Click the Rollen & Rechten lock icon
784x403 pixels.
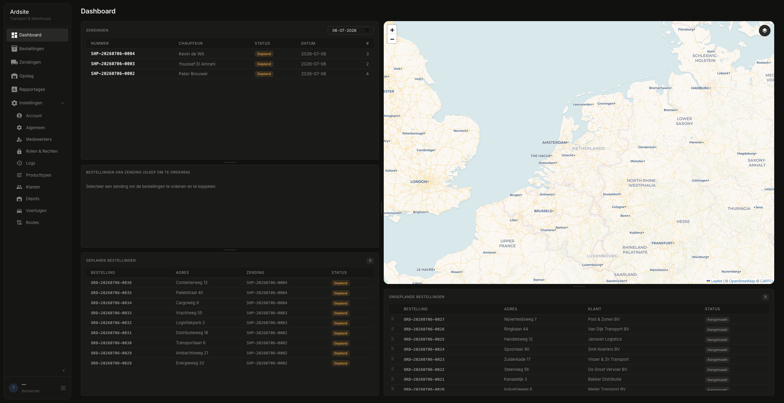click(19, 151)
